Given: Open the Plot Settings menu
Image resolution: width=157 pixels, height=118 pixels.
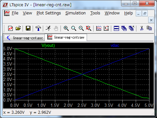Looking at the screenshot, I should pos(49,13).
